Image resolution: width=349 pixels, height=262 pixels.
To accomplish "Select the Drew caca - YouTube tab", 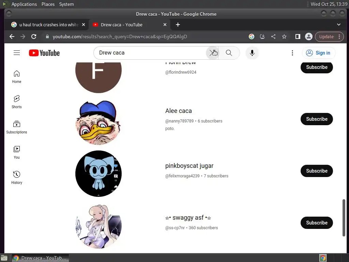I will click(x=129, y=25).
